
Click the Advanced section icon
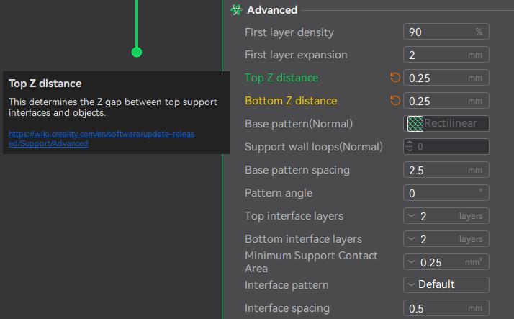[x=235, y=10]
